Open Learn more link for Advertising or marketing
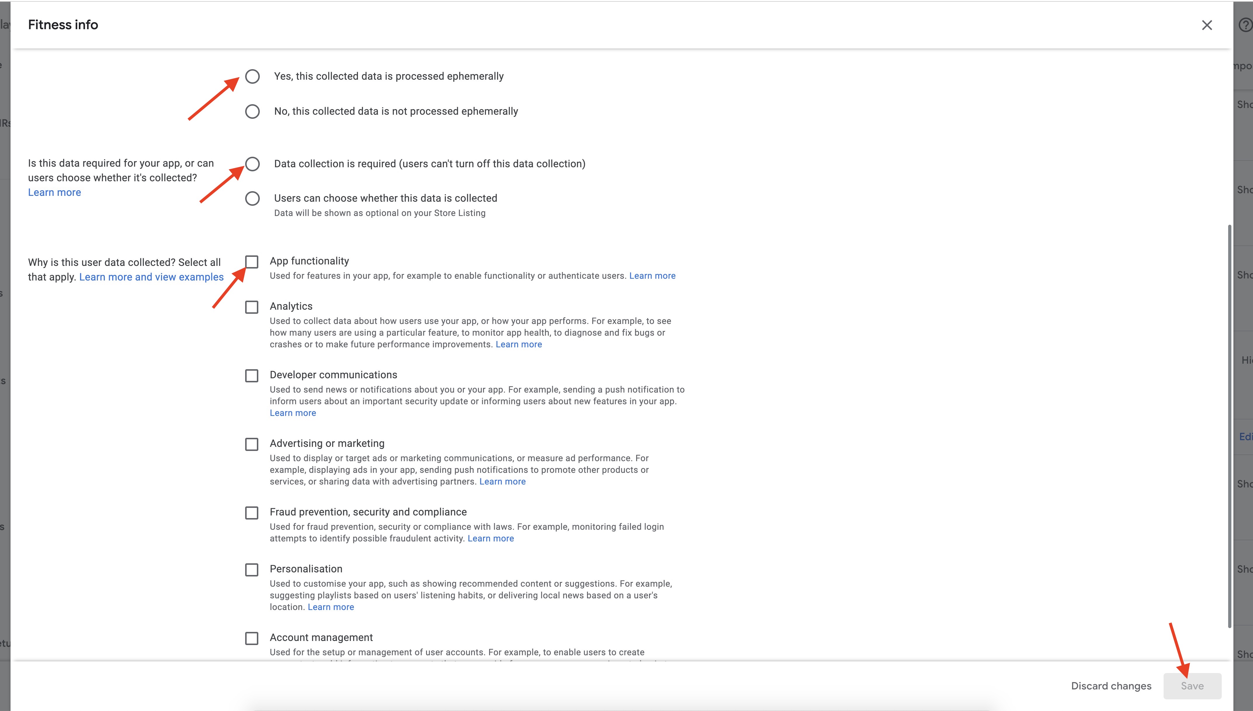 tap(503, 482)
